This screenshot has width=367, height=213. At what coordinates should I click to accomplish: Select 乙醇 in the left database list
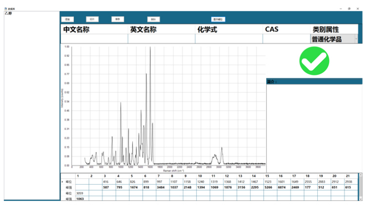(8, 14)
